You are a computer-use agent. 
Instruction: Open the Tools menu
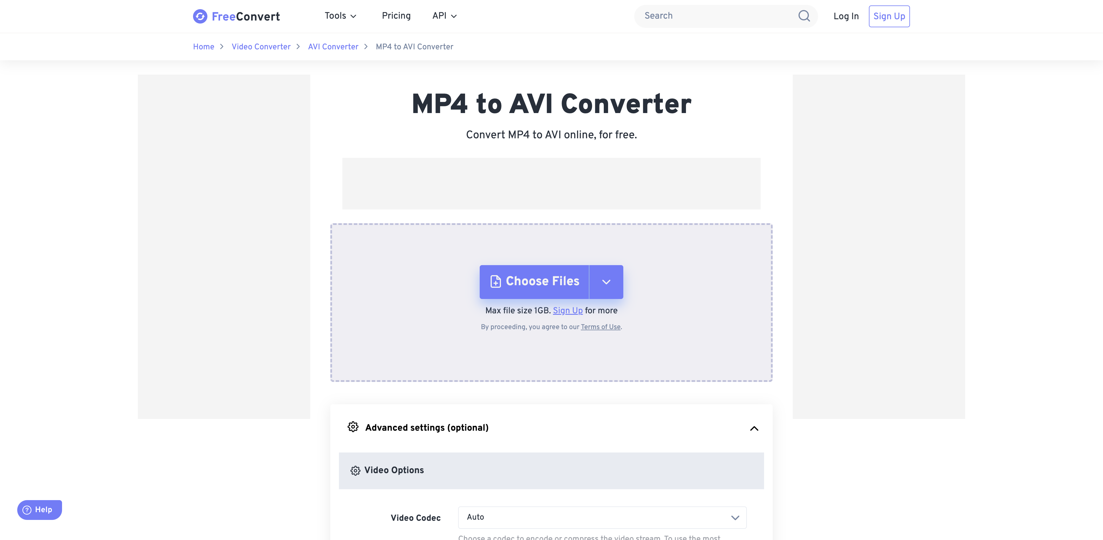coord(340,15)
